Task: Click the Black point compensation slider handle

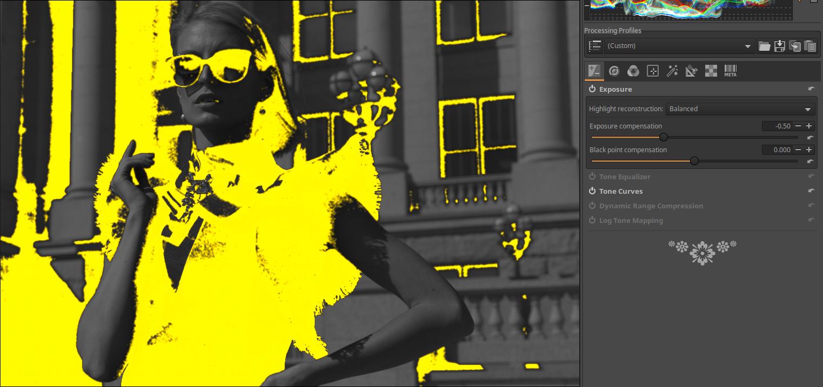Action: (694, 161)
